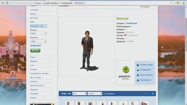Click the Donovan sim preview image

coord(86,47)
